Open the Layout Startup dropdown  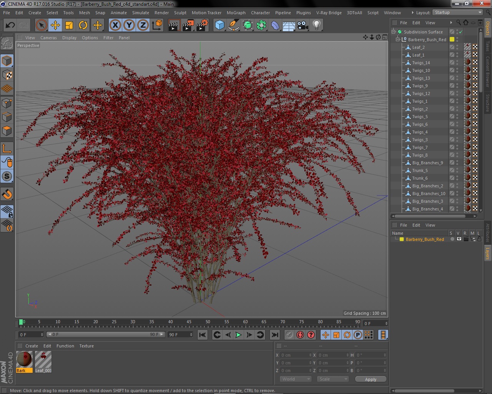[x=458, y=12]
